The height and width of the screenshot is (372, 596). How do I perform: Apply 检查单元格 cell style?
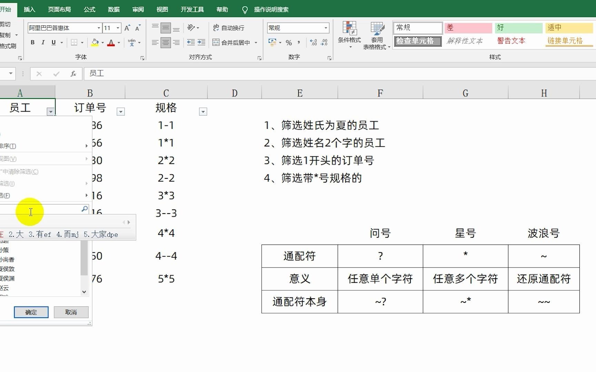(418, 41)
